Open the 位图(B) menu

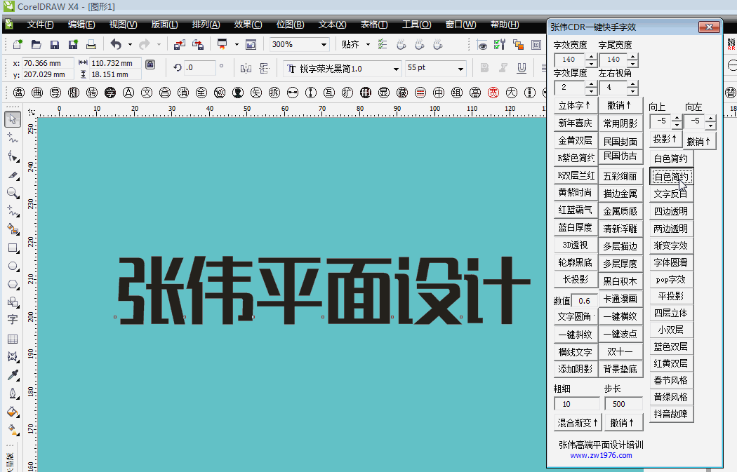[290, 25]
